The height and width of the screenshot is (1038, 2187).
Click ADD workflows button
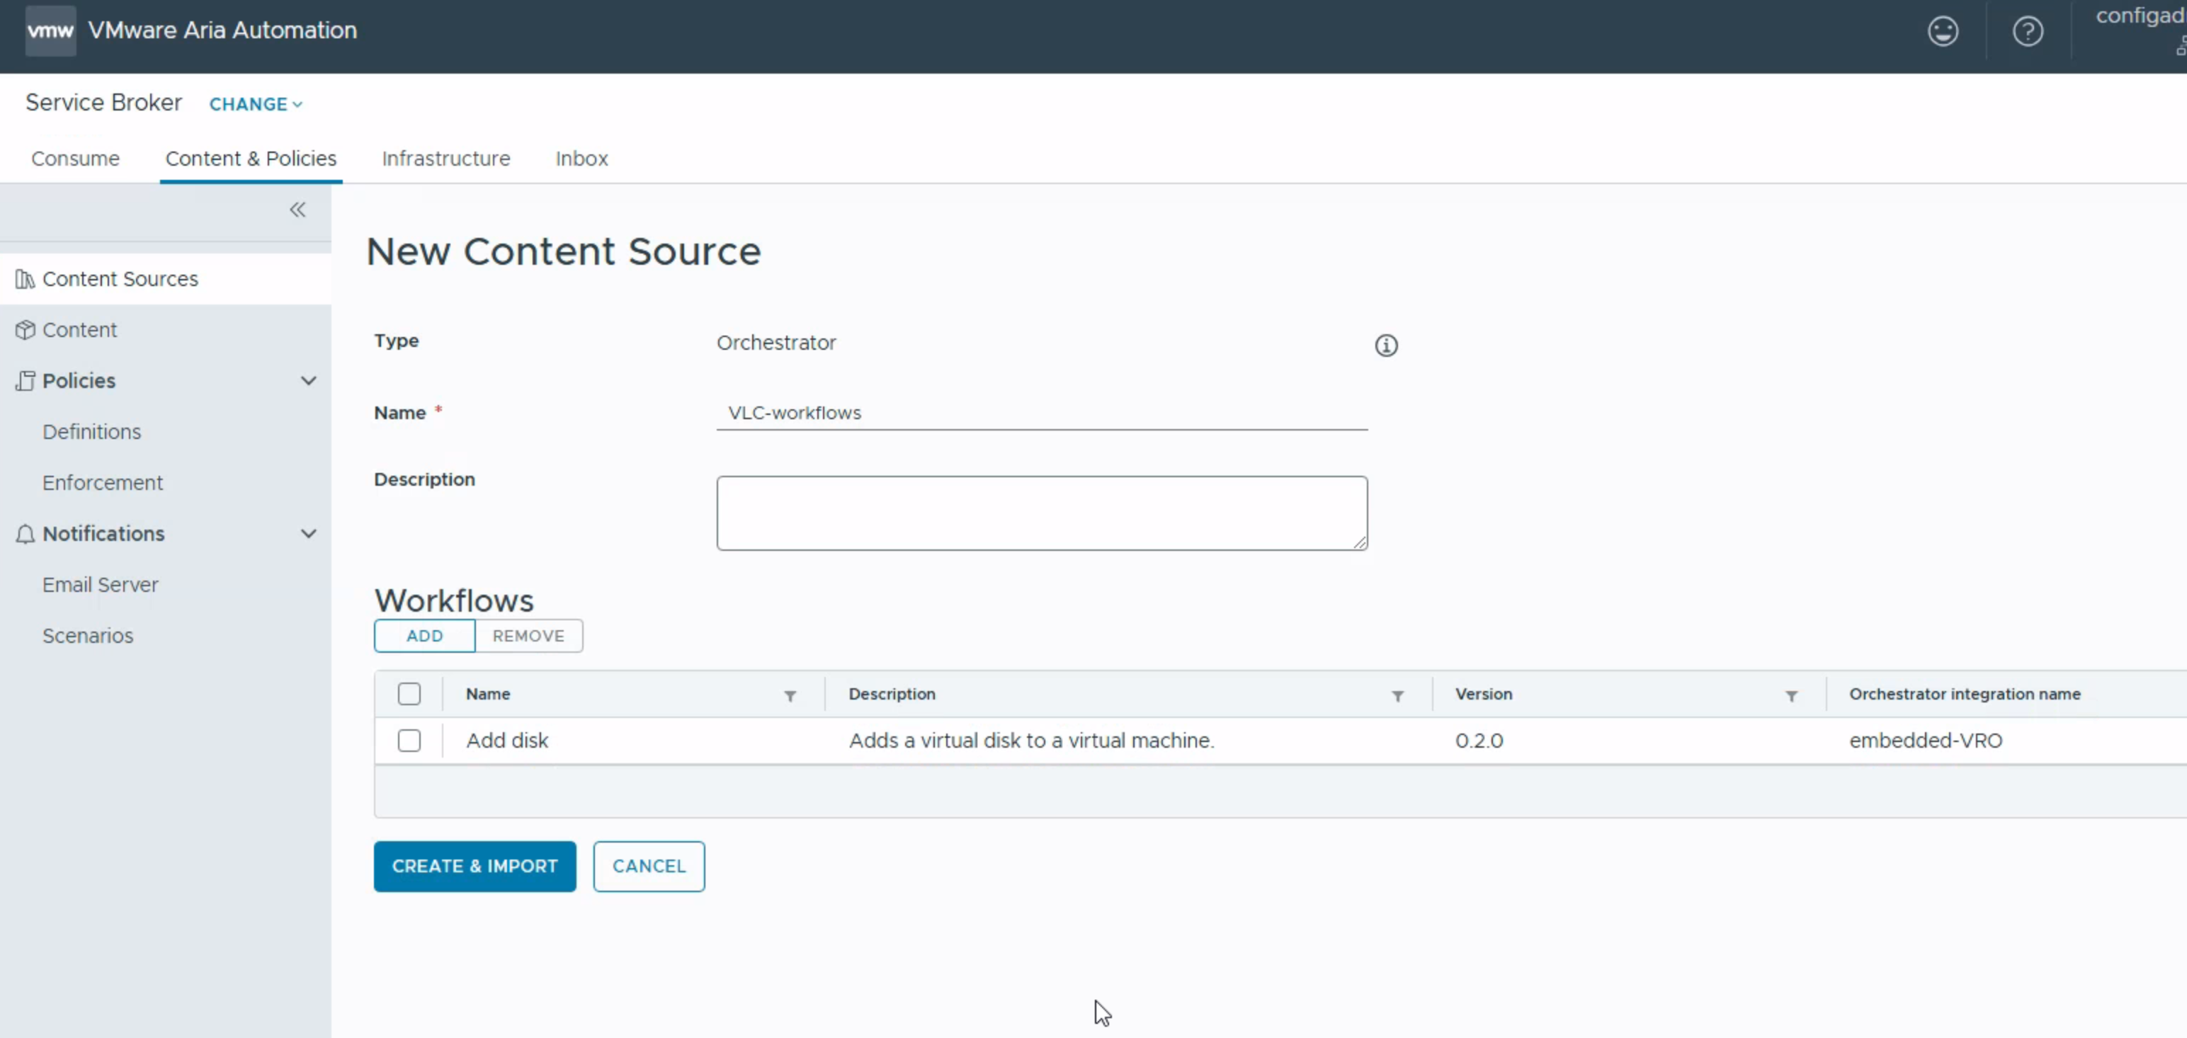tap(424, 636)
